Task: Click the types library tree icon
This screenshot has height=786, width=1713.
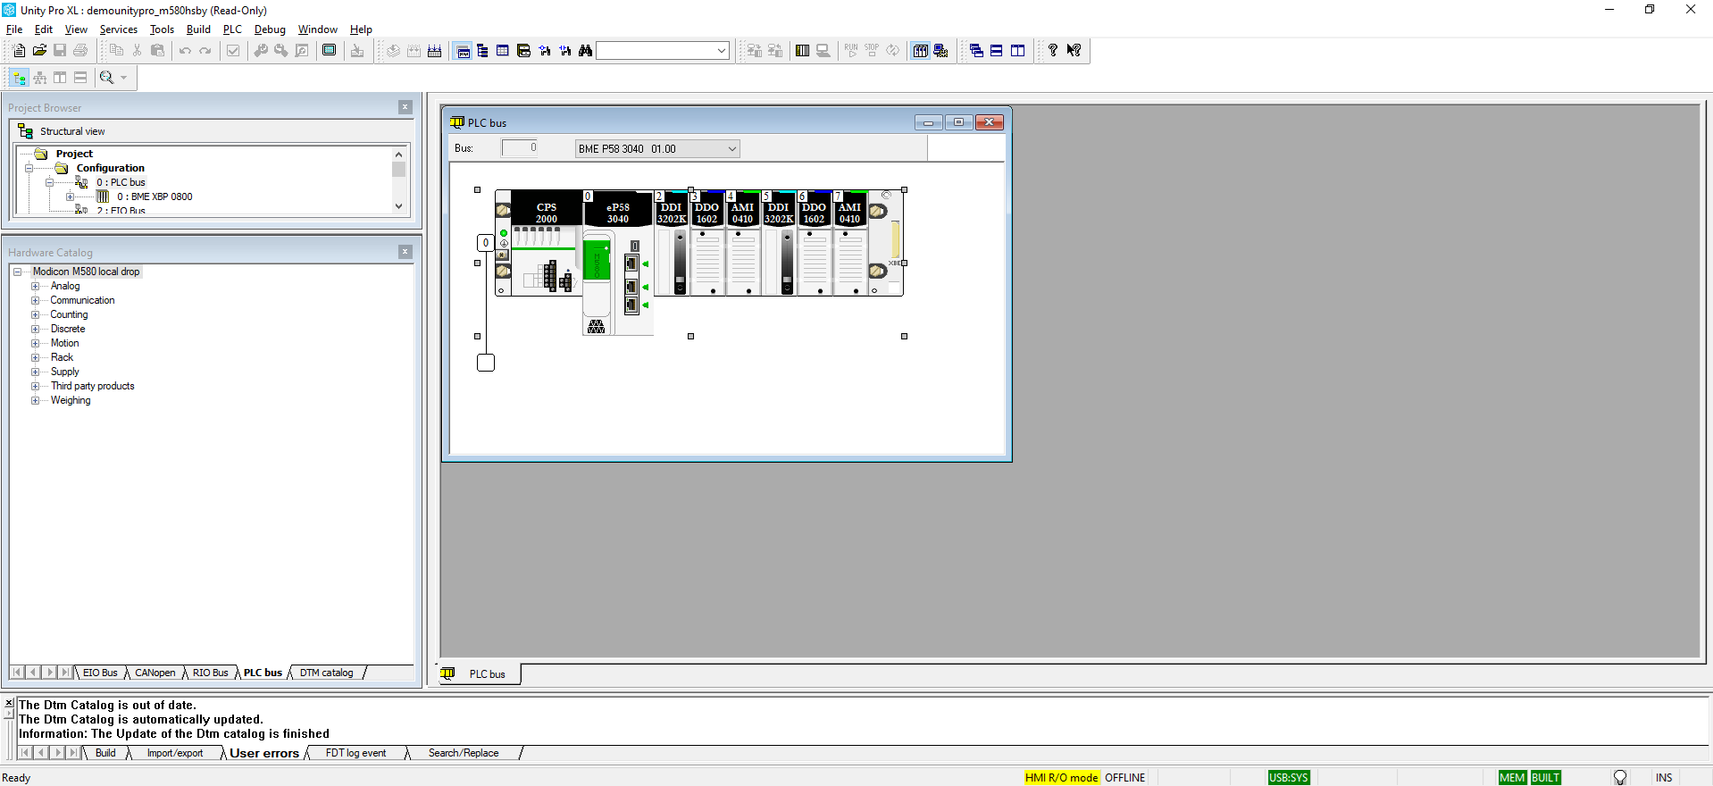Action: pyautogui.click(x=483, y=51)
